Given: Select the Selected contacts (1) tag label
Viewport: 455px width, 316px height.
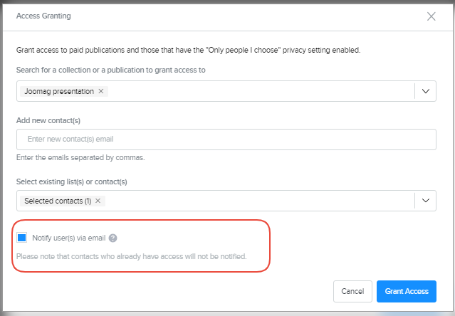Looking at the screenshot, I should [58, 201].
